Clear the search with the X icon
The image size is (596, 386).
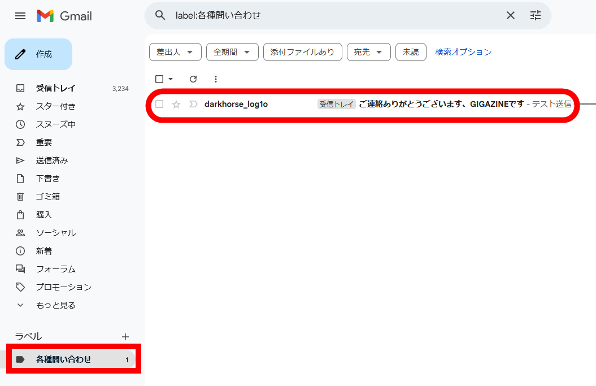511,16
